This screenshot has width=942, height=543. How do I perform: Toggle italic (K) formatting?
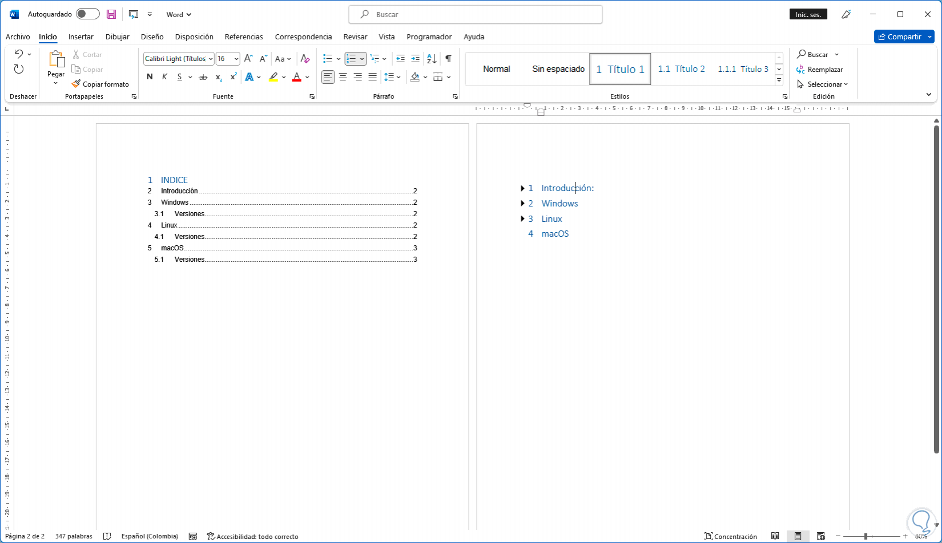coord(164,77)
